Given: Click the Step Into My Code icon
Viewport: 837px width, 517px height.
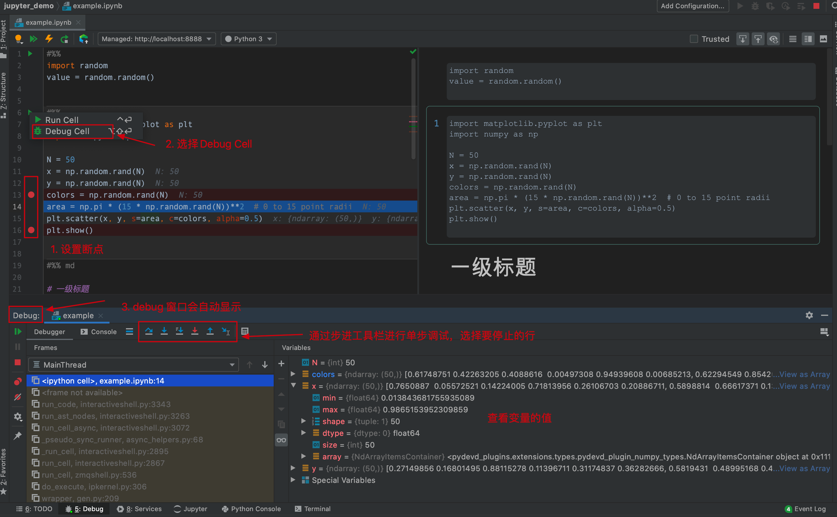Looking at the screenshot, I should point(179,331).
